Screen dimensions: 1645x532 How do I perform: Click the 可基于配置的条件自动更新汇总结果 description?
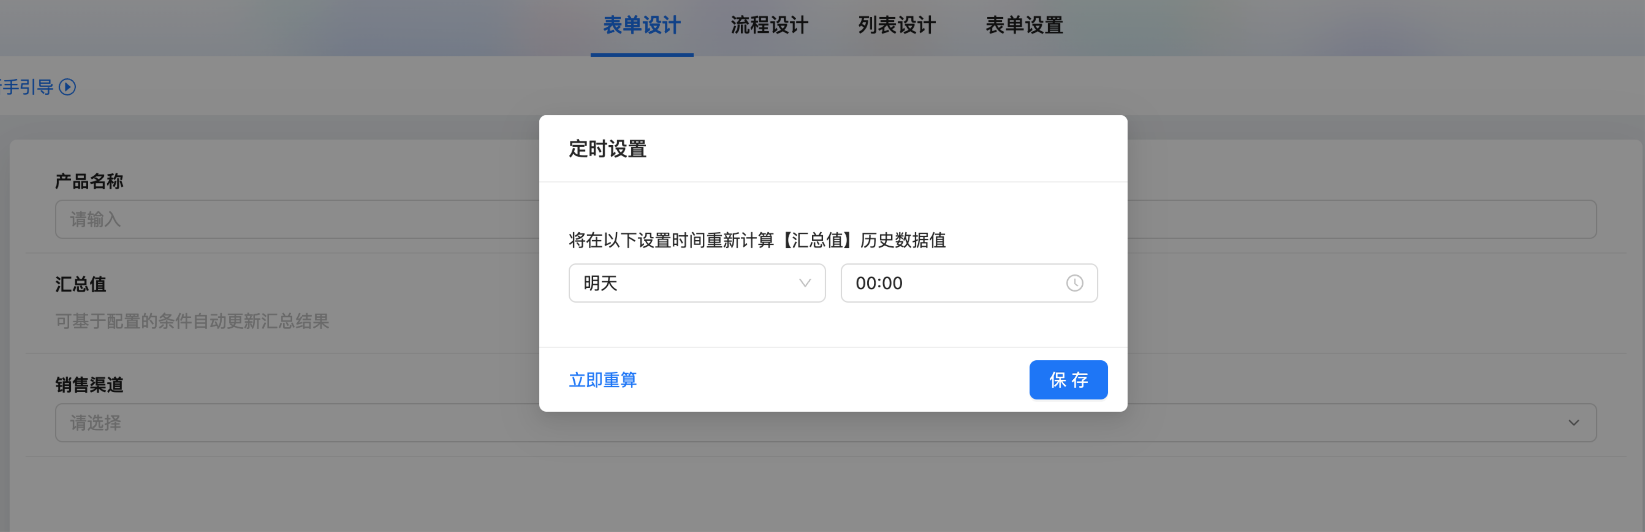[192, 321]
